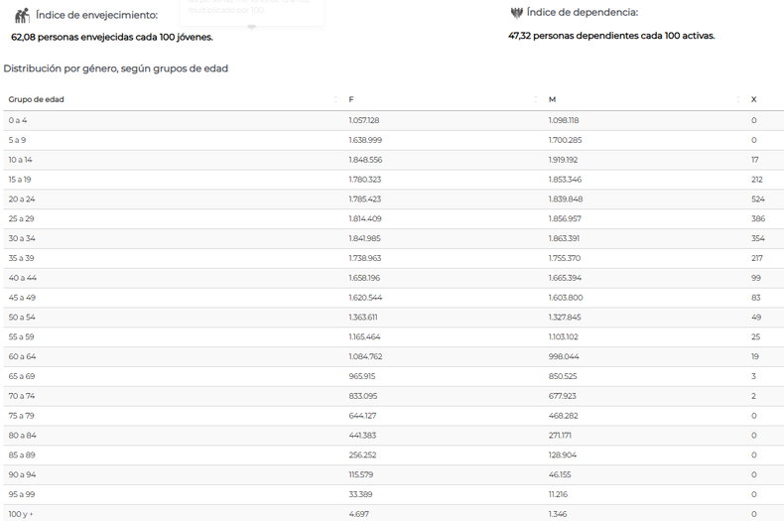Click the Grupo de edad column header
This screenshot has width=784, height=521.
tap(37, 99)
